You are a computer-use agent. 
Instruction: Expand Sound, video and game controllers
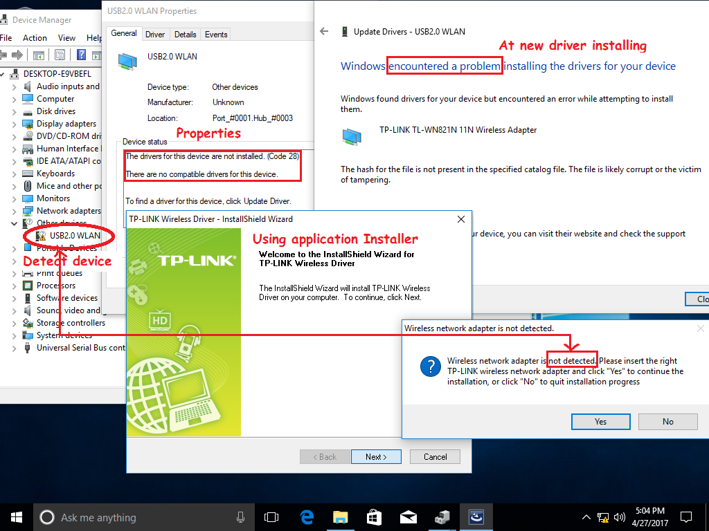tap(14, 310)
